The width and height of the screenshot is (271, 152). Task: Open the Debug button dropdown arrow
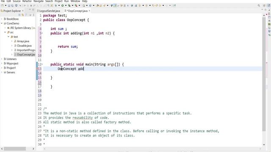click(x=59, y=5)
